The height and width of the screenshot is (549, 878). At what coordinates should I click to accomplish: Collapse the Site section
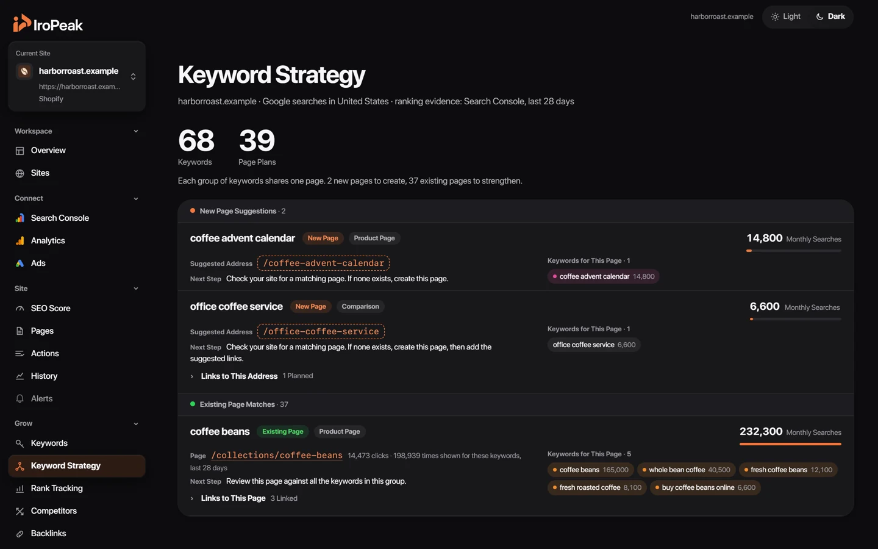click(136, 289)
